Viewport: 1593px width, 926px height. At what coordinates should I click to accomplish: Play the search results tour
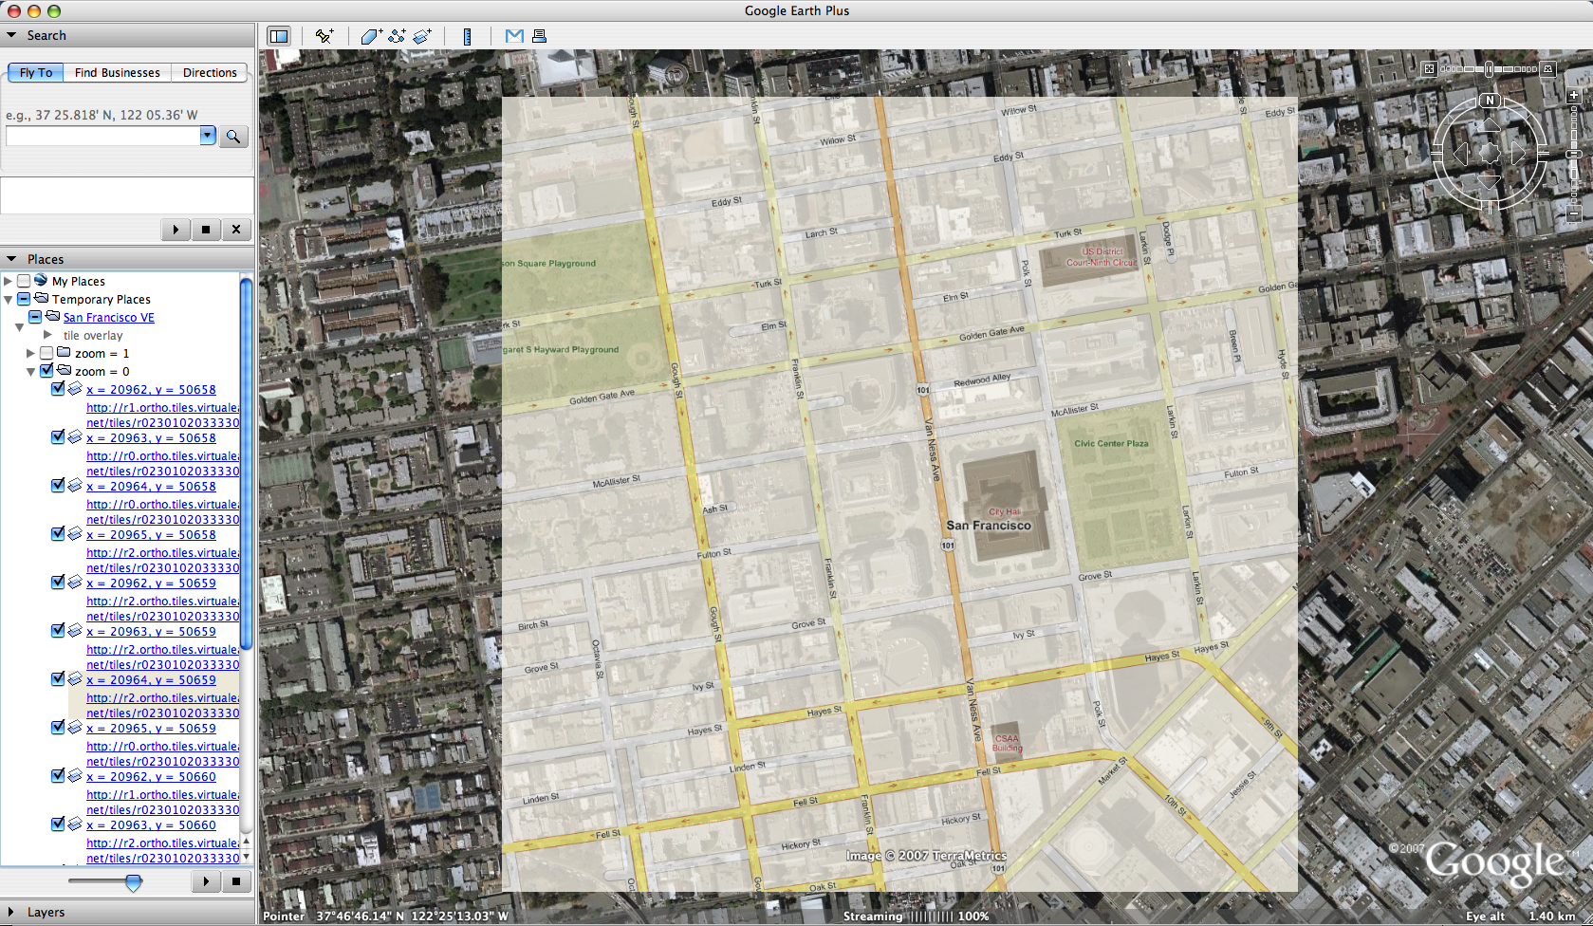tap(176, 229)
